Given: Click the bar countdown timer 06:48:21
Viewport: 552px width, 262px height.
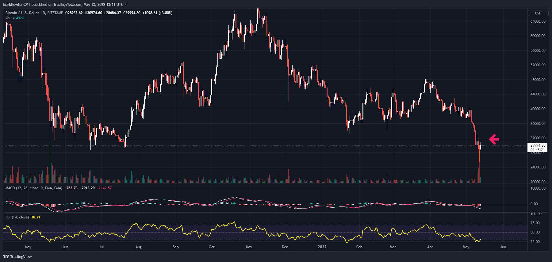Looking at the screenshot, I should point(538,150).
